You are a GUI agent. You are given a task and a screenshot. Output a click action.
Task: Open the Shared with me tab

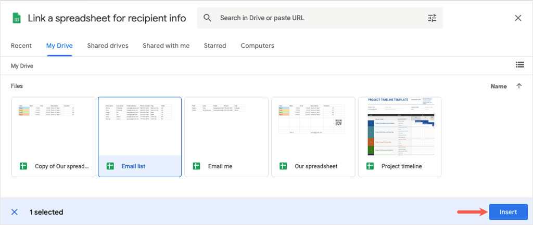click(166, 46)
